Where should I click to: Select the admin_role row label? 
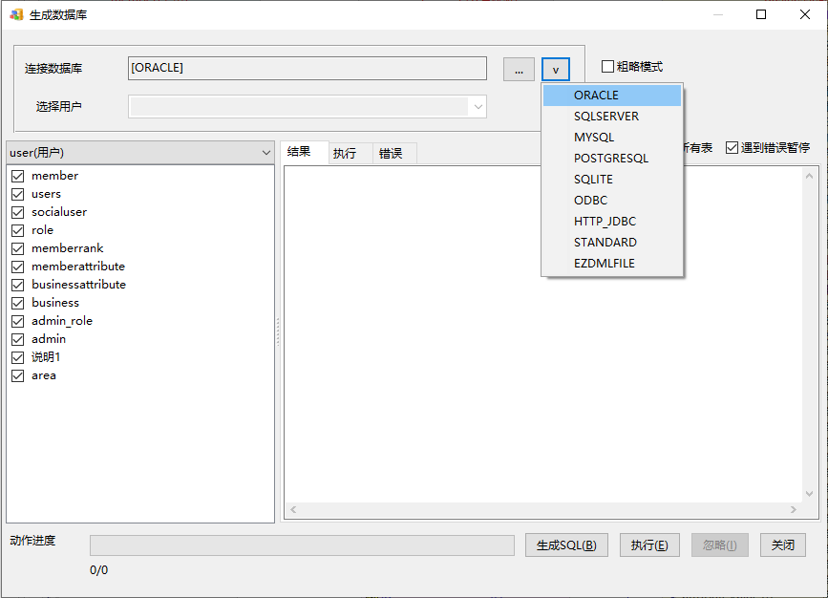point(62,321)
